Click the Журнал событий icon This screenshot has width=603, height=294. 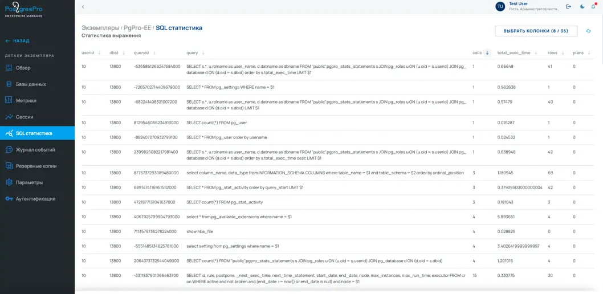(x=9, y=150)
